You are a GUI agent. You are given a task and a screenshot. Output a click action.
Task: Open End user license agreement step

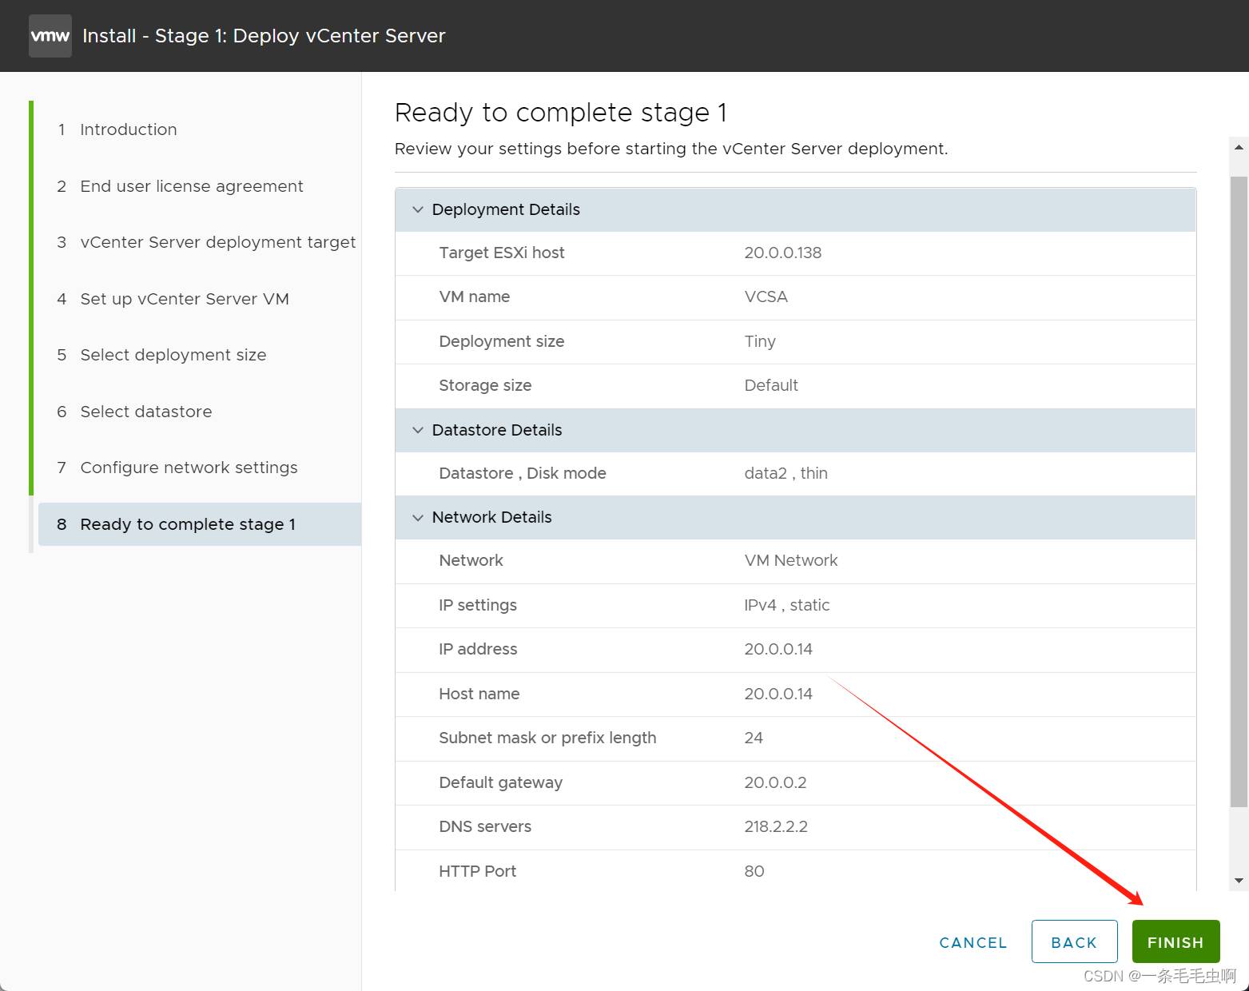click(x=191, y=186)
